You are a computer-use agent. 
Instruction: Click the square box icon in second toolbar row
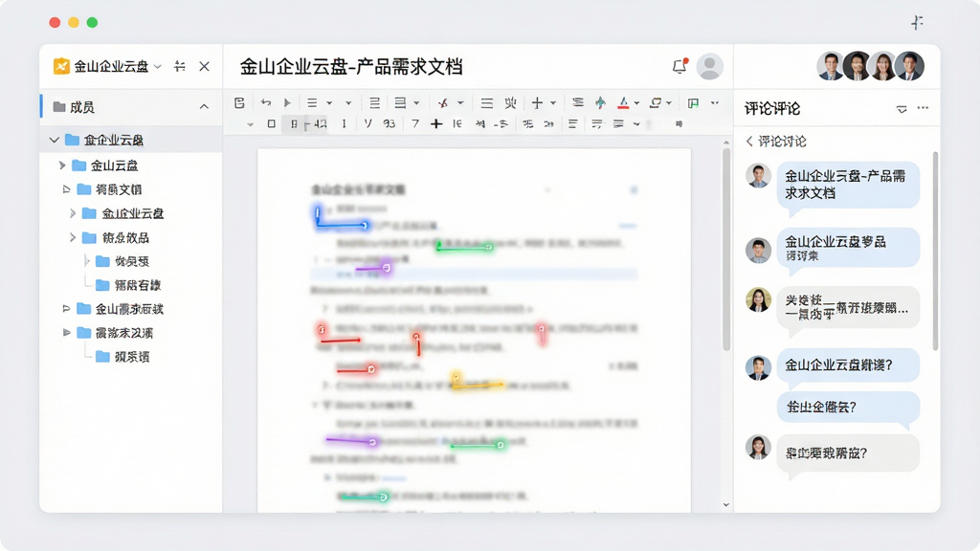(x=271, y=123)
